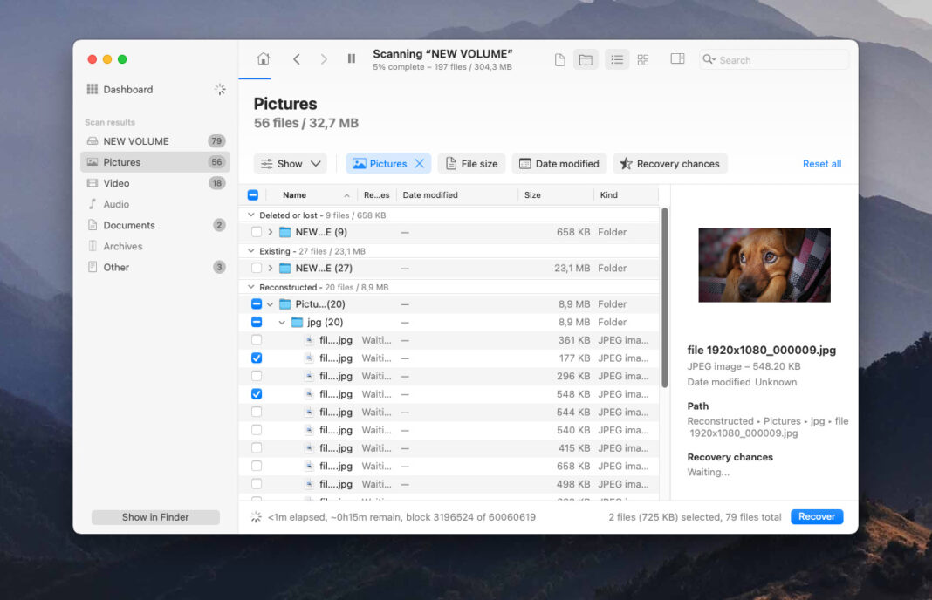This screenshot has width=932, height=600.
Task: Select the list view icon
Action: point(617,58)
